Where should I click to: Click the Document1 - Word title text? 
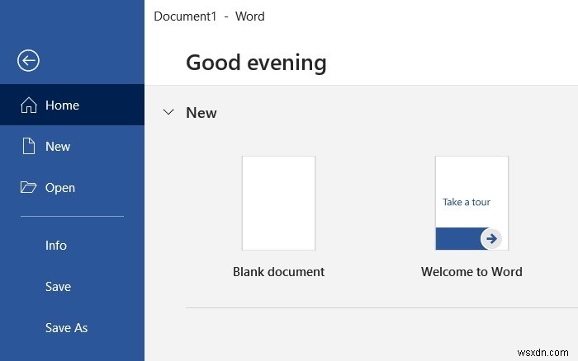click(210, 16)
